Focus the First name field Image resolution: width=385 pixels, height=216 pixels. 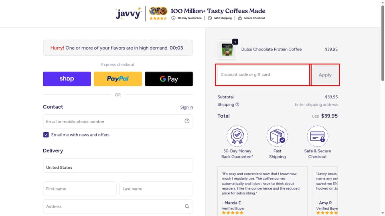79,189
